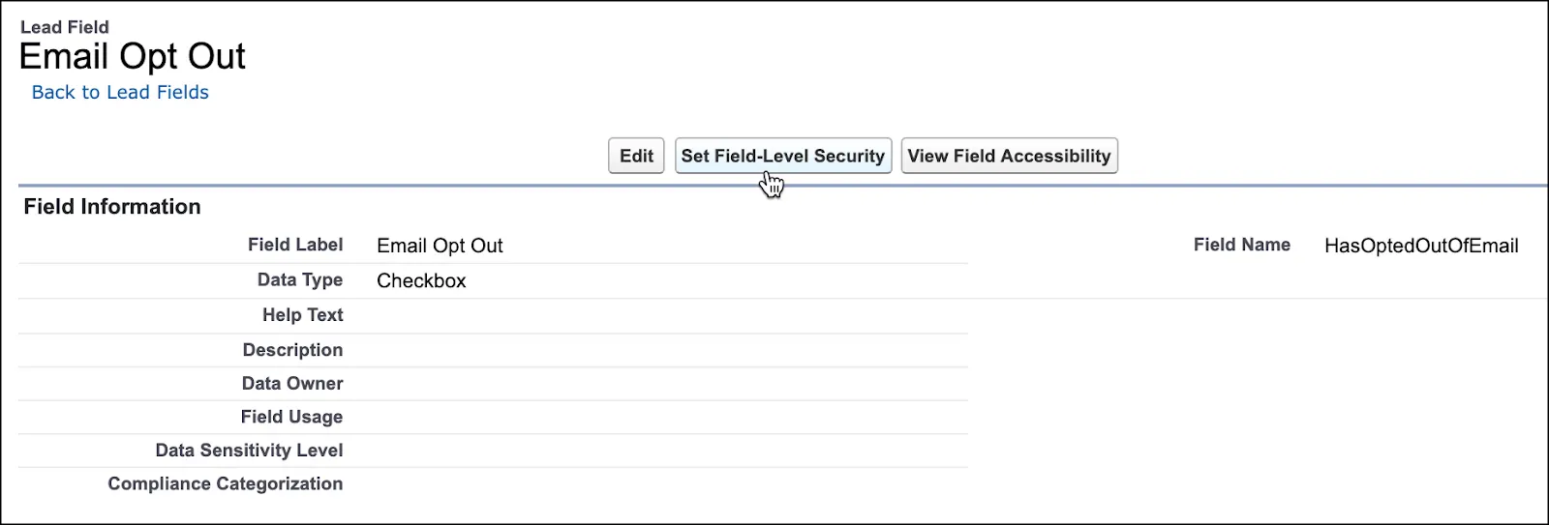Select the HasOptedOutOfEmail field name value
Viewport: 1549px width, 525px height.
coord(1421,246)
